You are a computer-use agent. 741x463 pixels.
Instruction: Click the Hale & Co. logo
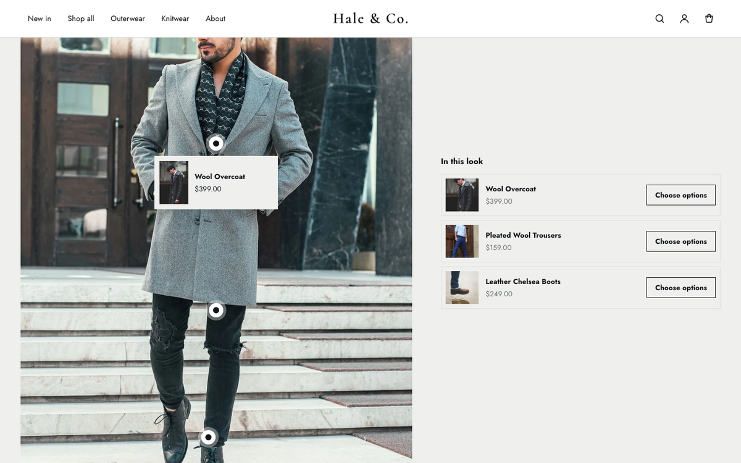click(371, 19)
